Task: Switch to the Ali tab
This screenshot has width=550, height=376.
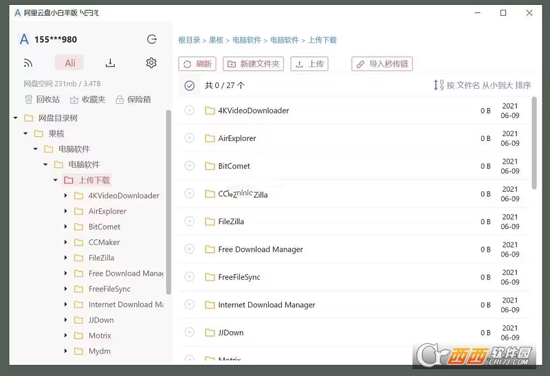Action: (70, 63)
